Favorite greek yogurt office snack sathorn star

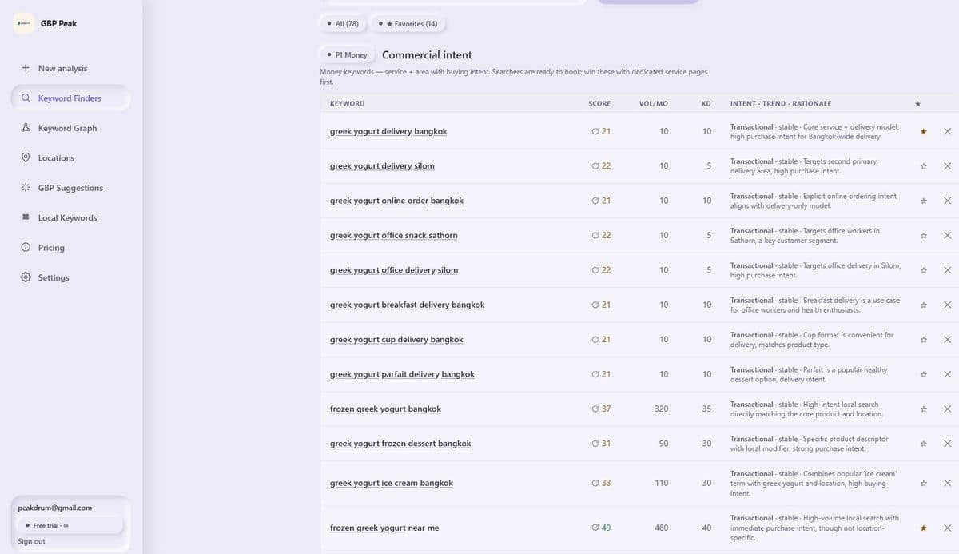click(x=923, y=236)
